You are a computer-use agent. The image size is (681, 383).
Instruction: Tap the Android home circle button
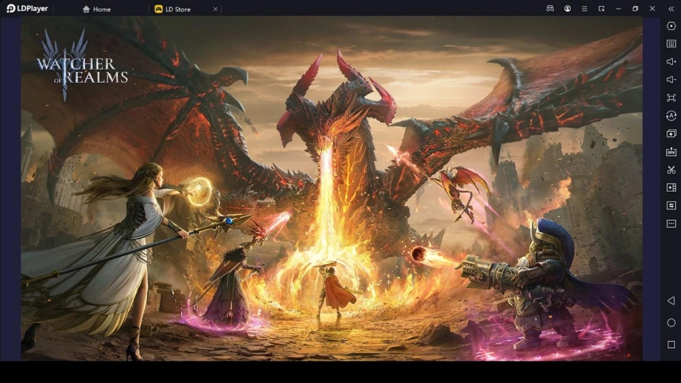pos(671,322)
